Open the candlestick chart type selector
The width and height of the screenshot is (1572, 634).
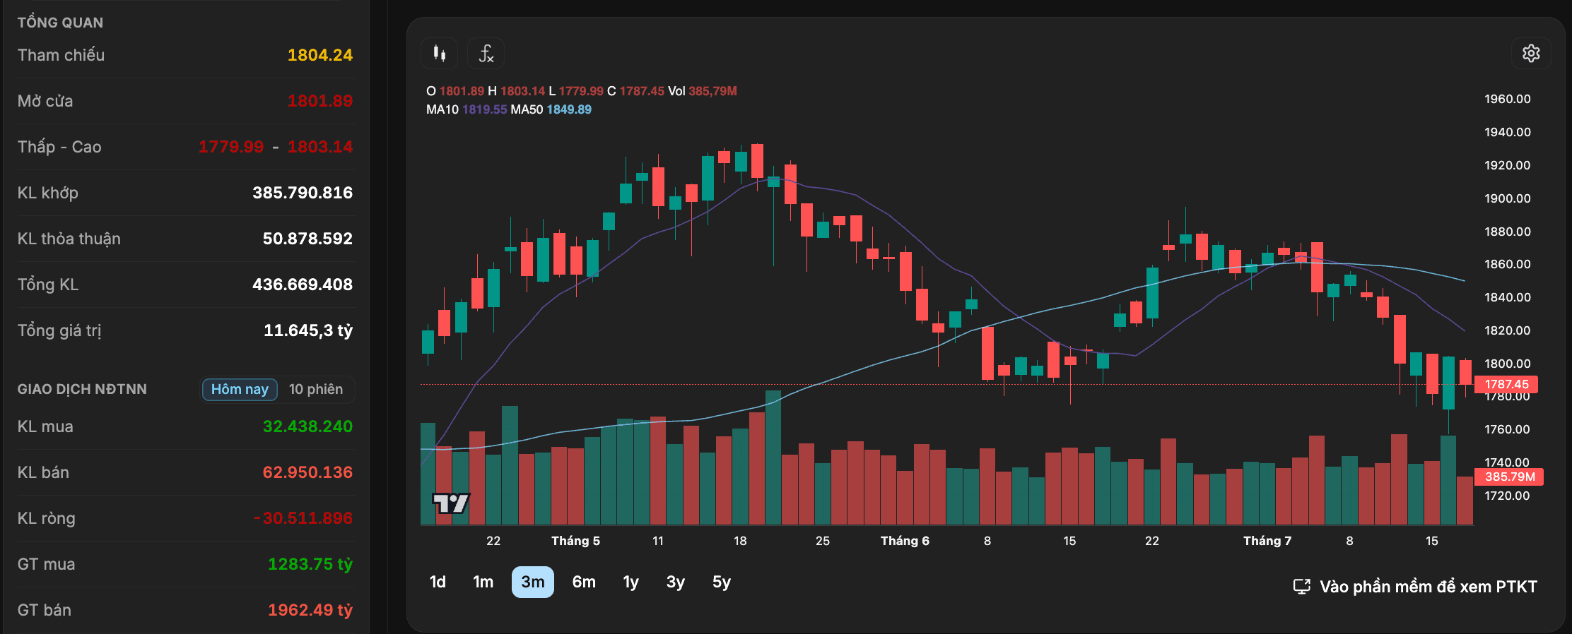point(439,54)
